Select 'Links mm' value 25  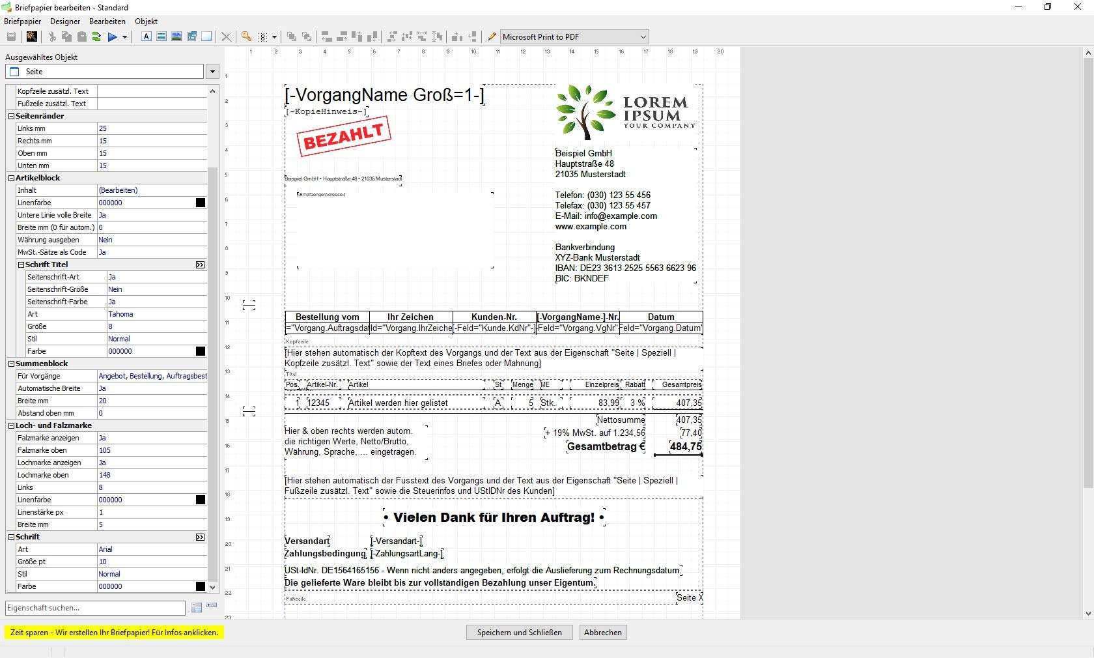click(x=152, y=128)
